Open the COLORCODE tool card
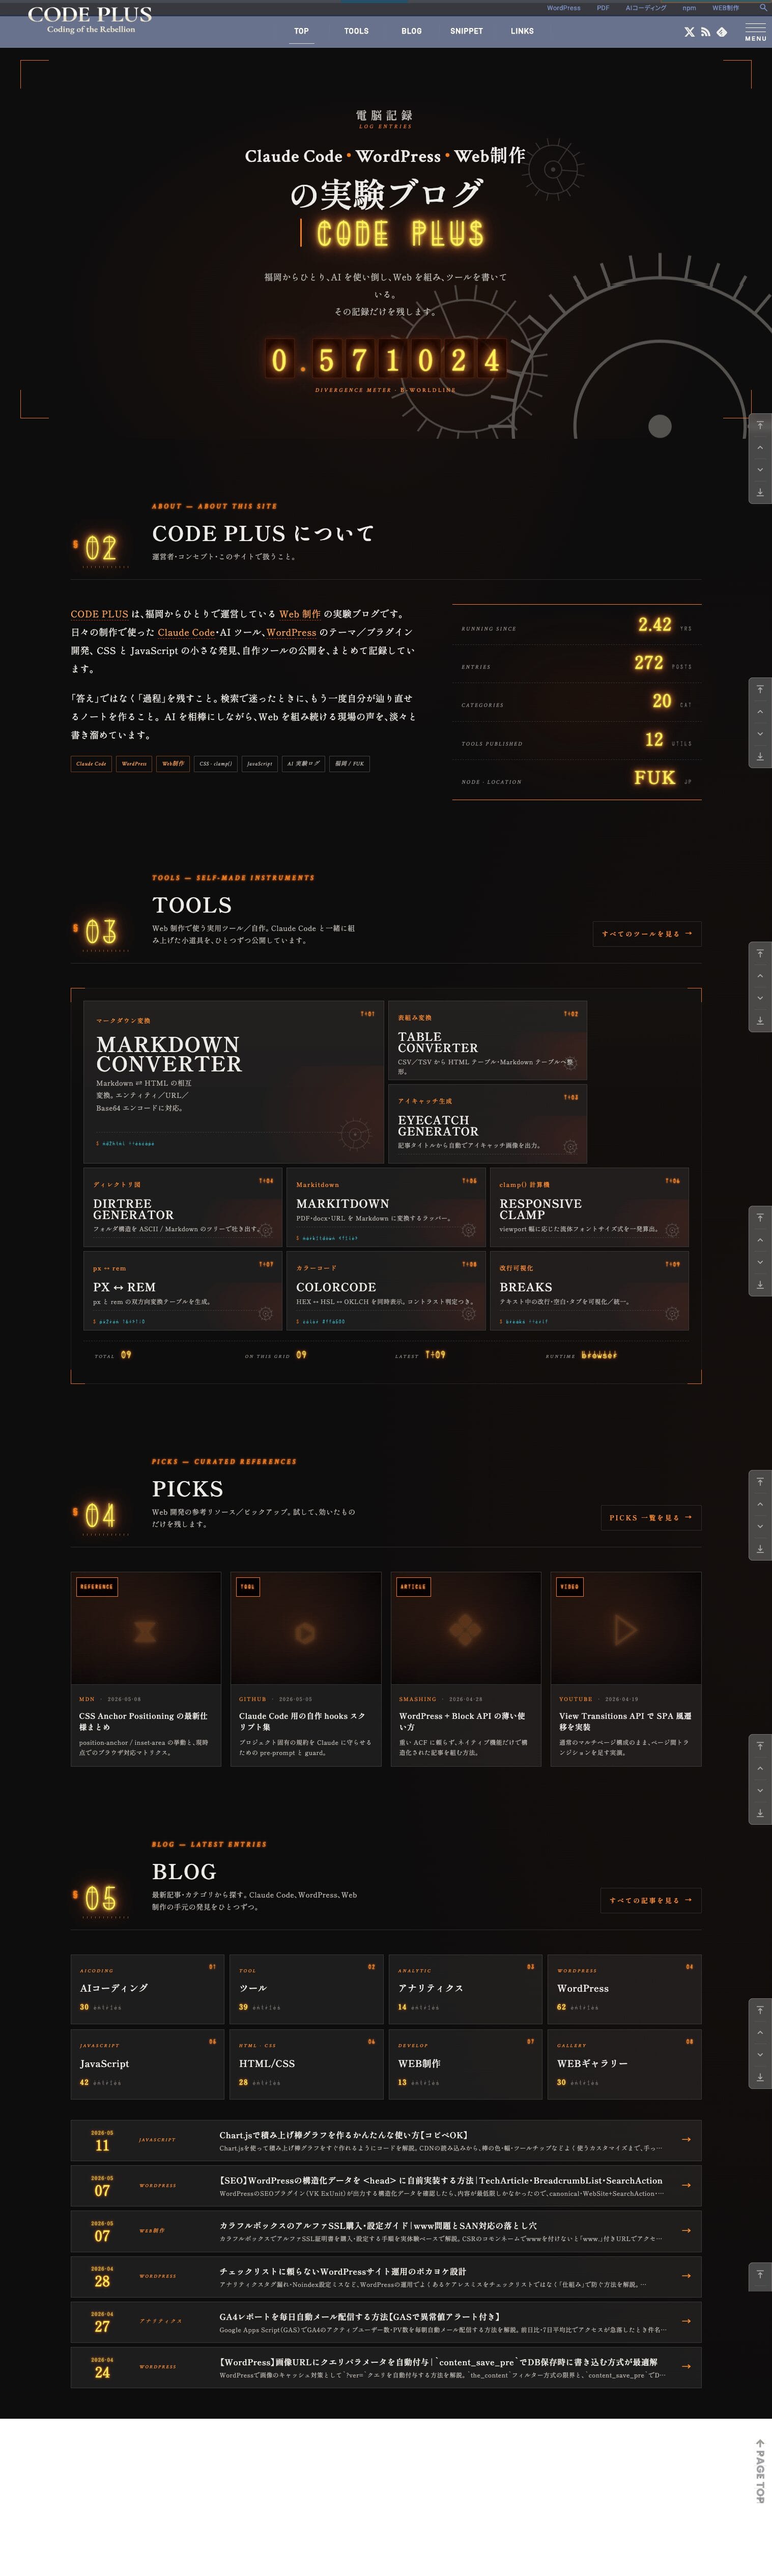 coord(386,1290)
